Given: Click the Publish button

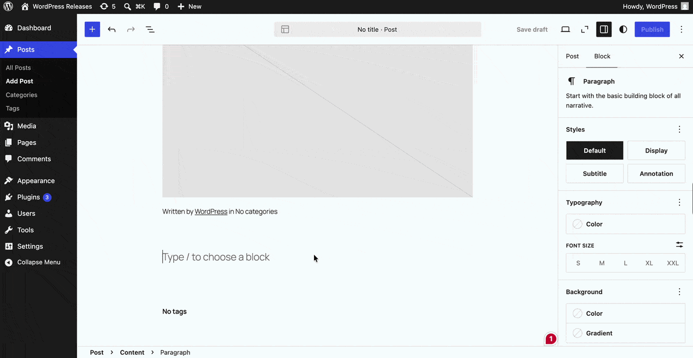Looking at the screenshot, I should pyautogui.click(x=652, y=29).
